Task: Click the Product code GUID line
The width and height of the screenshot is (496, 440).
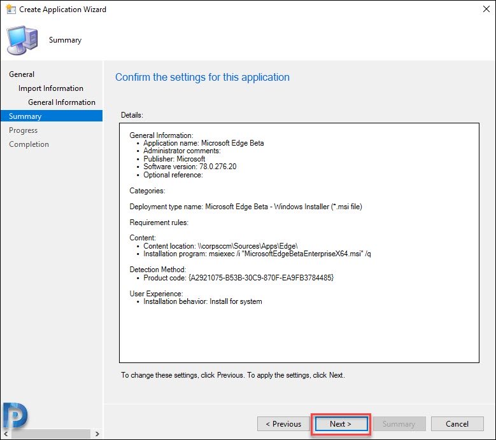Action: pyautogui.click(x=239, y=278)
